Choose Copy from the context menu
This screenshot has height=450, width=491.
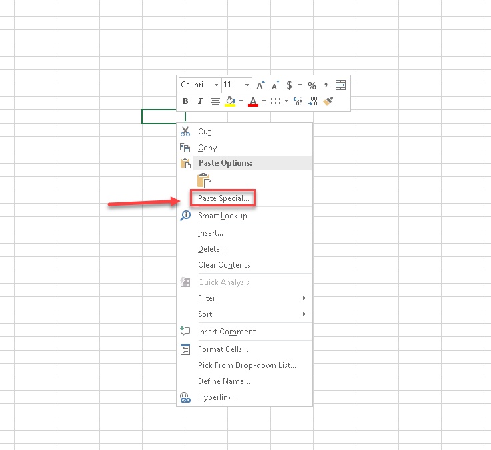click(245, 148)
